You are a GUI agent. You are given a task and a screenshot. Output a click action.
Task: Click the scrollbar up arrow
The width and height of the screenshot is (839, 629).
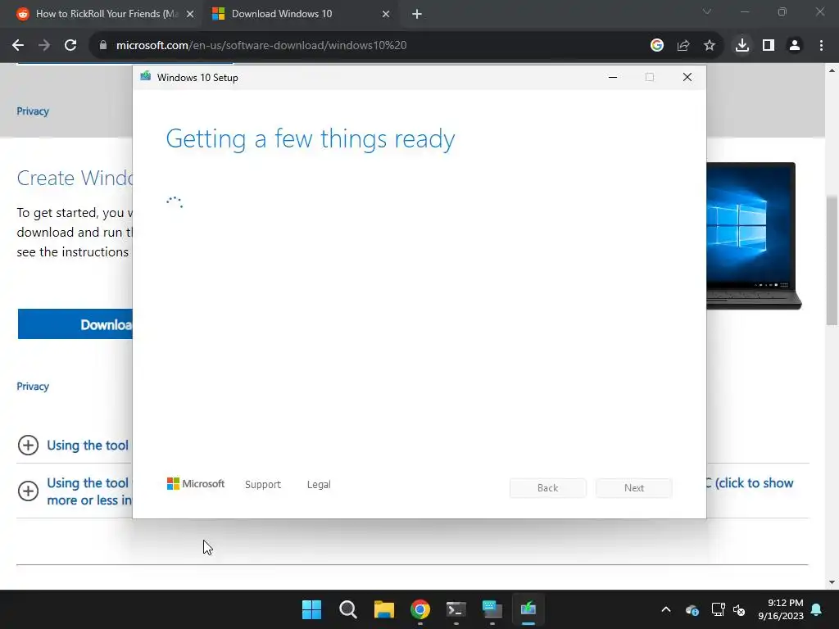click(x=832, y=70)
